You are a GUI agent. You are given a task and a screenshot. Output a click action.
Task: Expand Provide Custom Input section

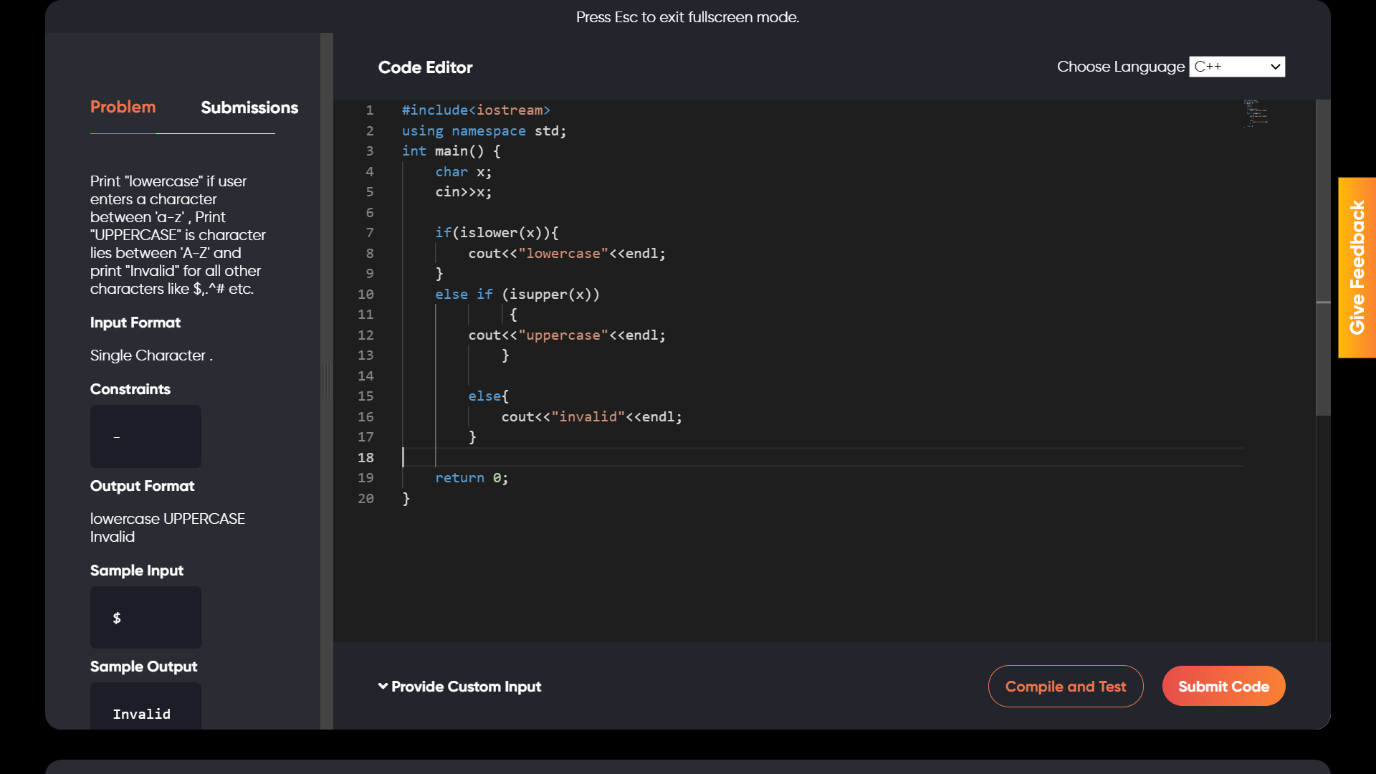[x=466, y=687]
